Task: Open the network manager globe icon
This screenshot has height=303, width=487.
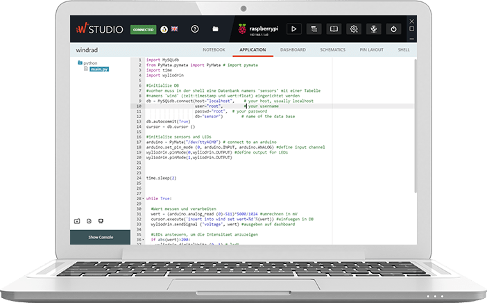Action: coord(374,29)
